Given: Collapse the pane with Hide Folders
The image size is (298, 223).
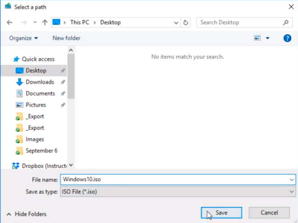Looking at the screenshot, I should click(x=26, y=214).
